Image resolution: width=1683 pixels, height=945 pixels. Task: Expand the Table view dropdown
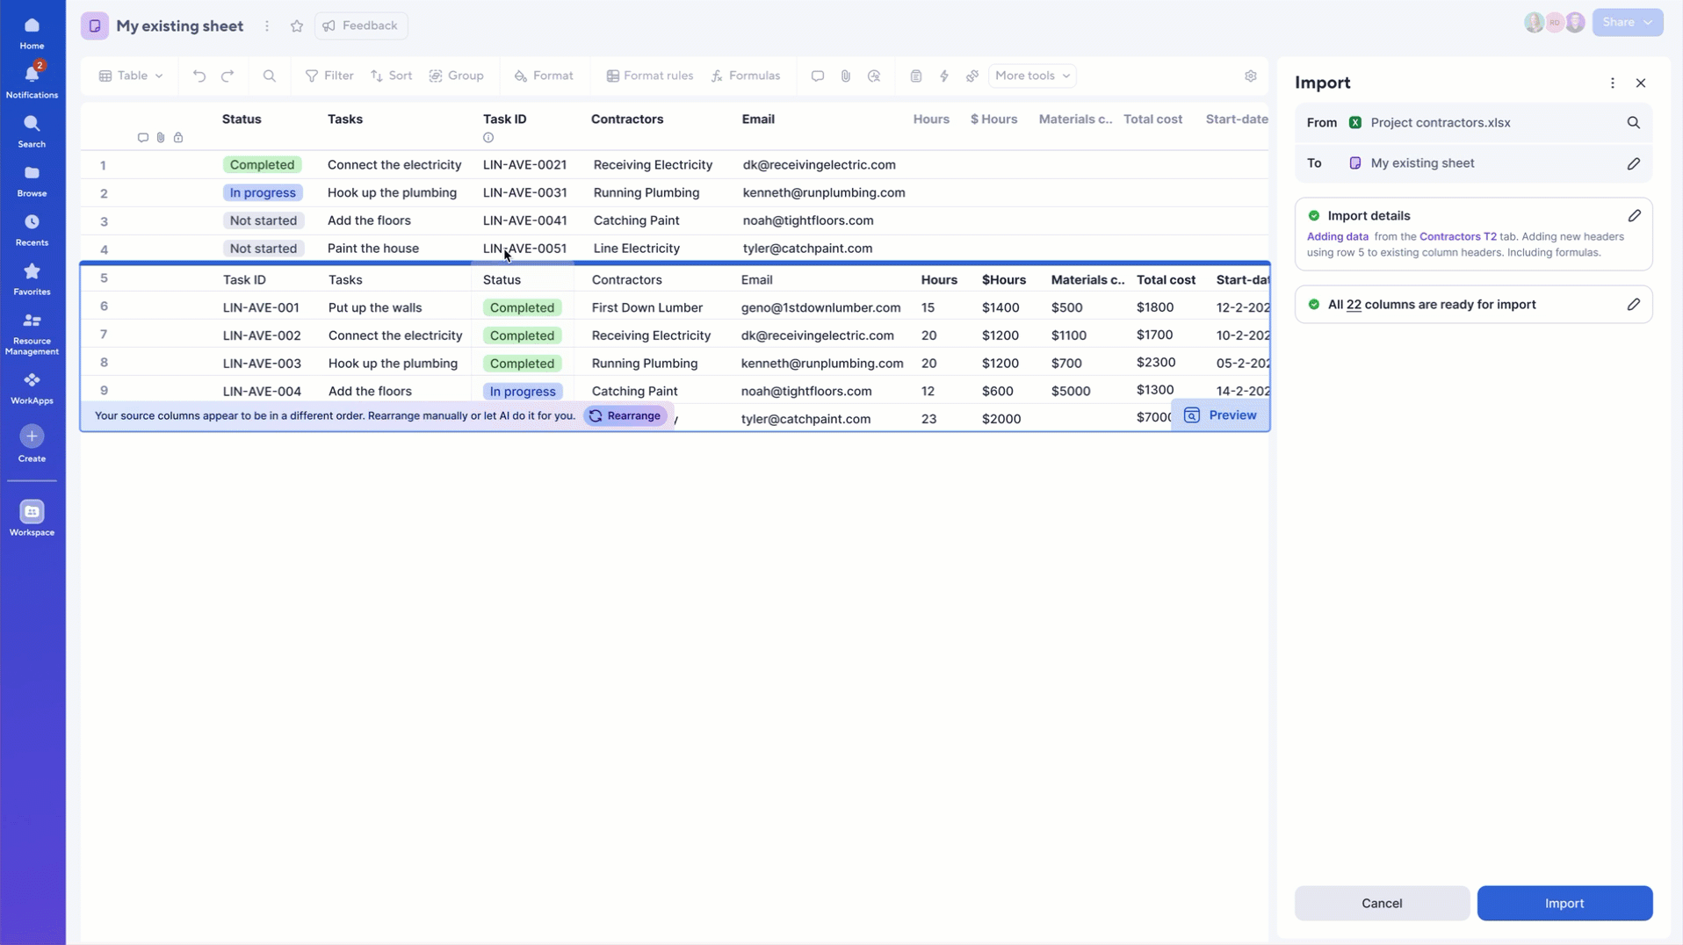click(131, 76)
